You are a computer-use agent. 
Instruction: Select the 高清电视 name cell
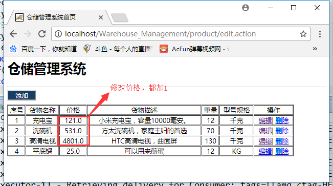pos(42,141)
